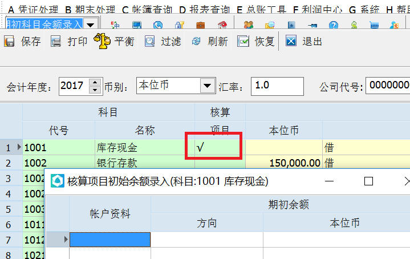Click row number 5 header
This screenshot has width=410, height=259.
click(11, 209)
